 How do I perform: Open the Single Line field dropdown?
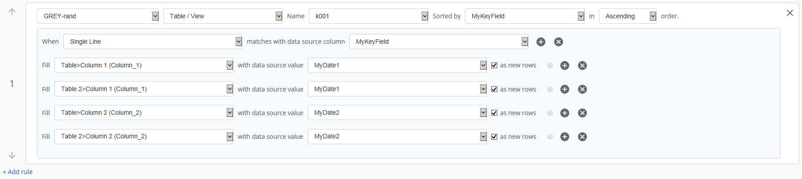(152, 42)
